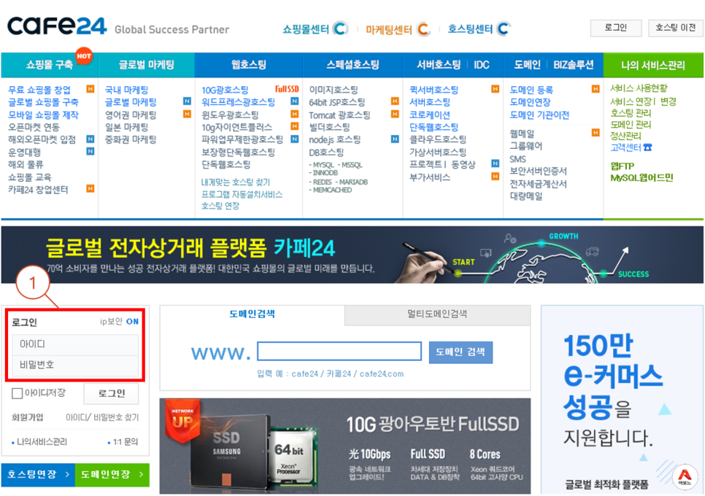Open the 웹호스팅 menu tab
This screenshot has width=705, height=496.
point(249,65)
